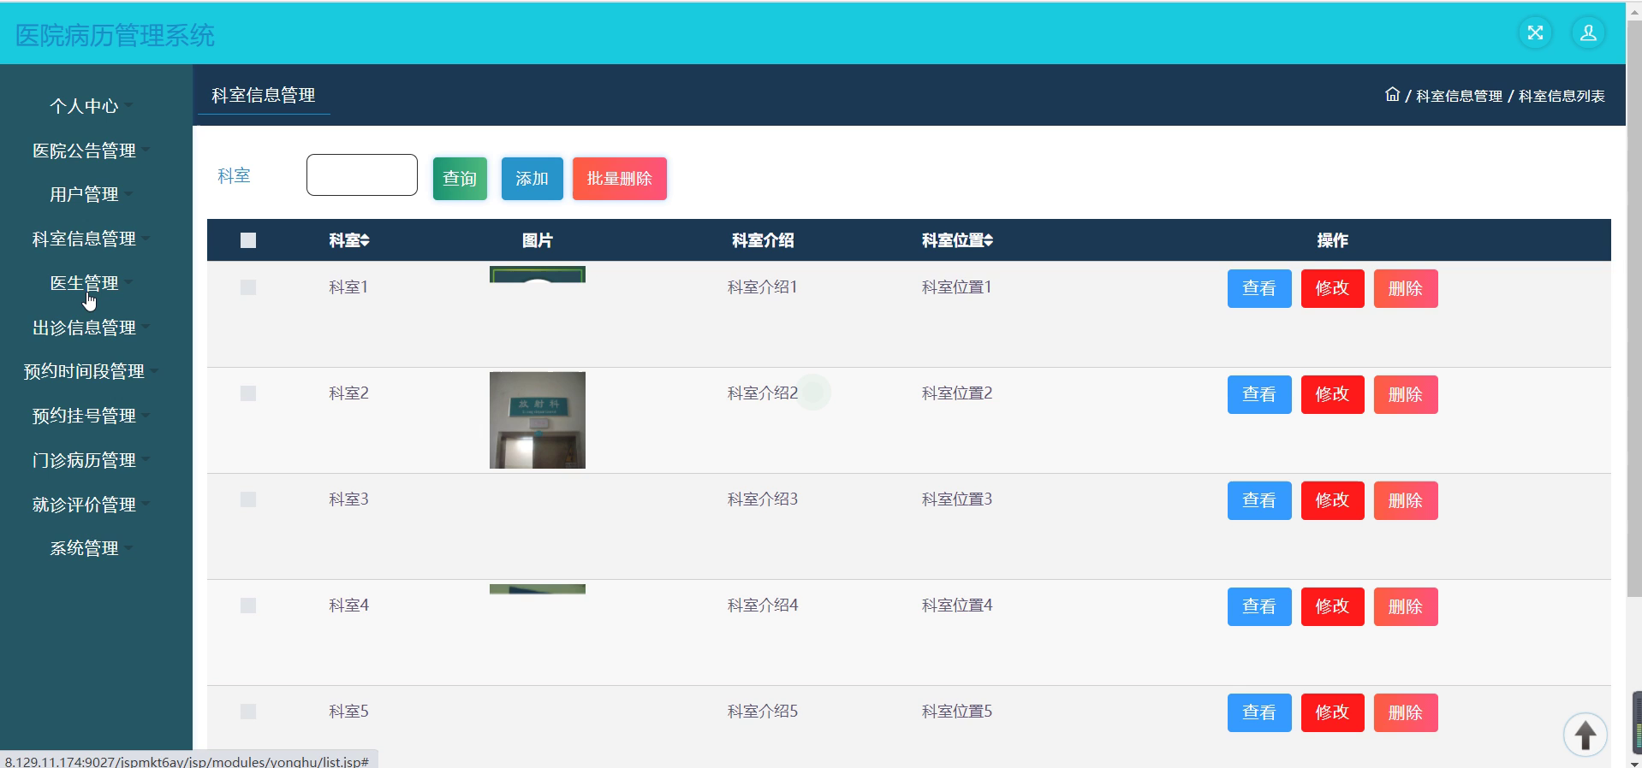View details with 查看 for 科室5

[1259, 712]
